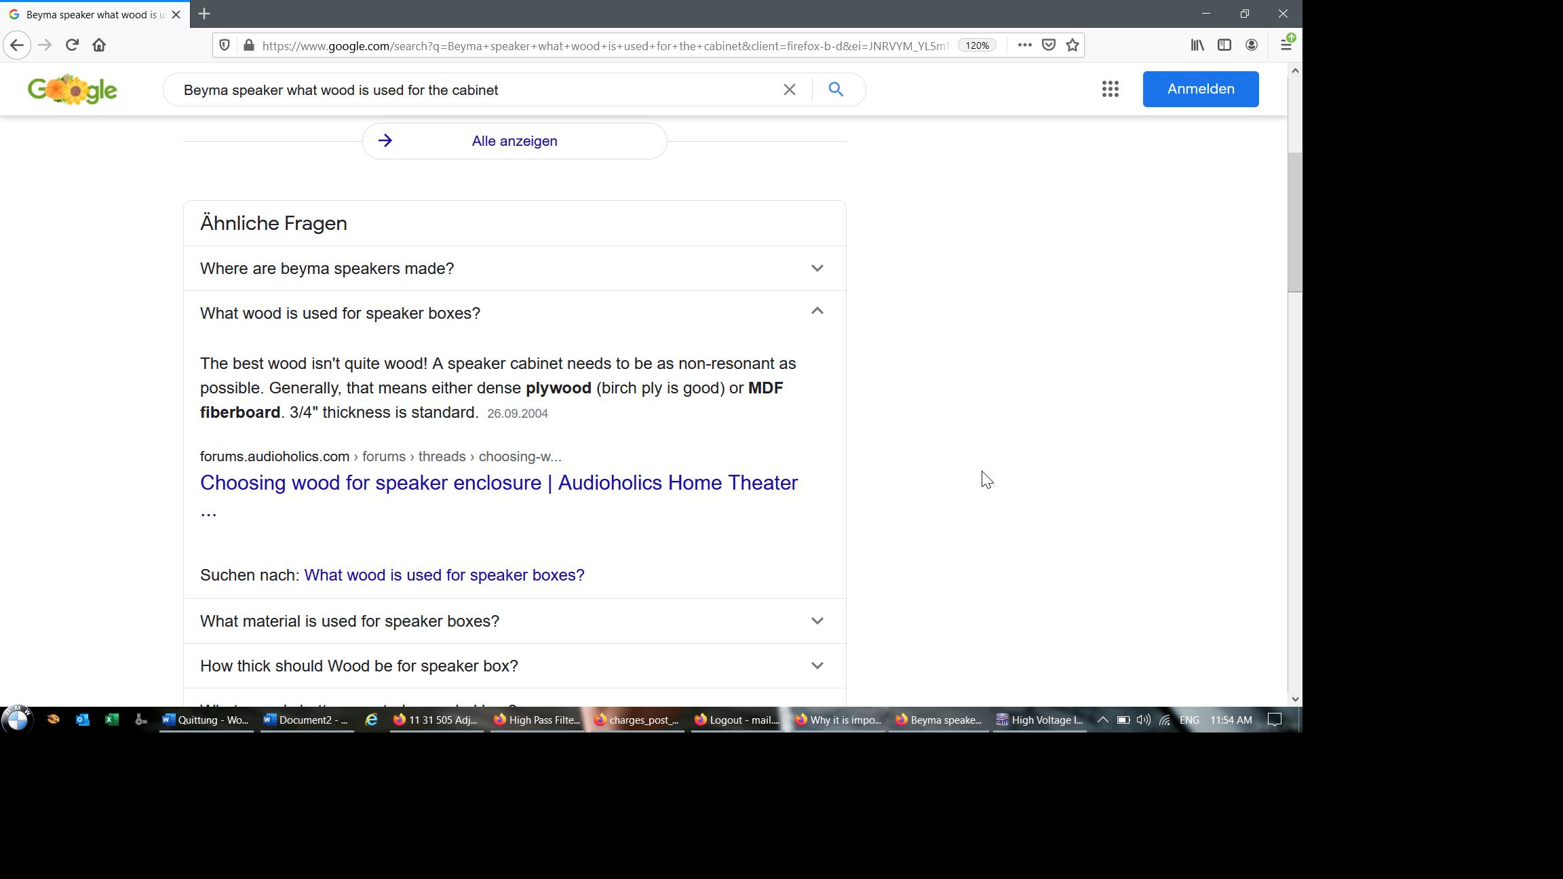Open Firefox hamburger menu
The image size is (1563, 879).
point(1286,45)
